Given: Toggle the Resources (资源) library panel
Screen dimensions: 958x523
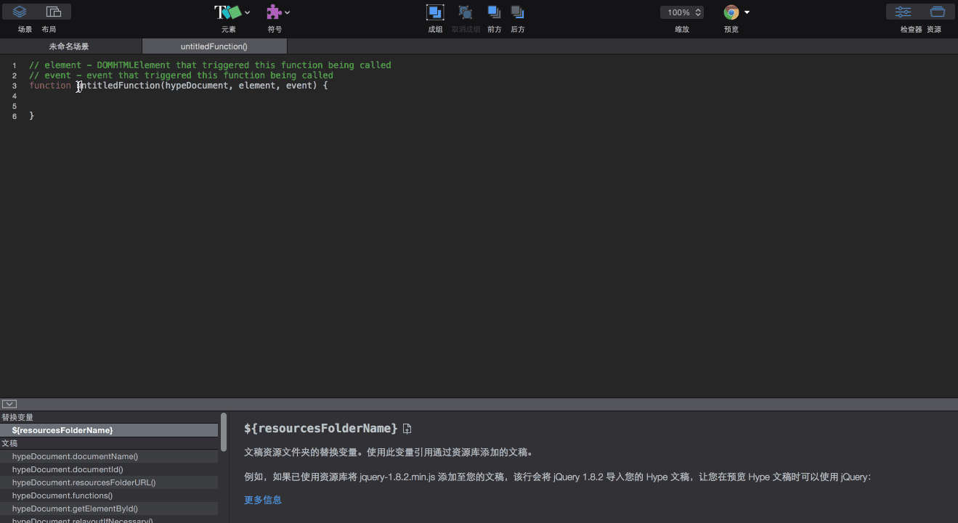Looking at the screenshot, I should pos(938,12).
